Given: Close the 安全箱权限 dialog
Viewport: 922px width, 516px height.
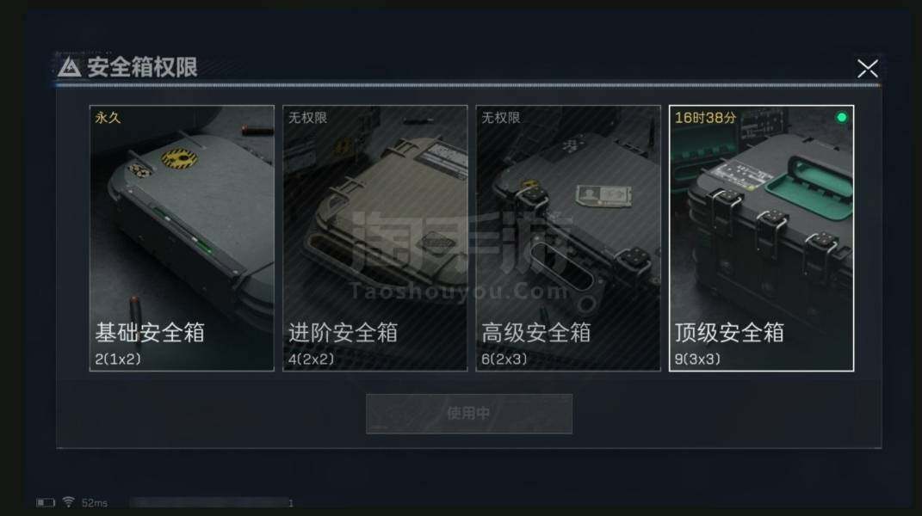Looking at the screenshot, I should click(x=867, y=69).
